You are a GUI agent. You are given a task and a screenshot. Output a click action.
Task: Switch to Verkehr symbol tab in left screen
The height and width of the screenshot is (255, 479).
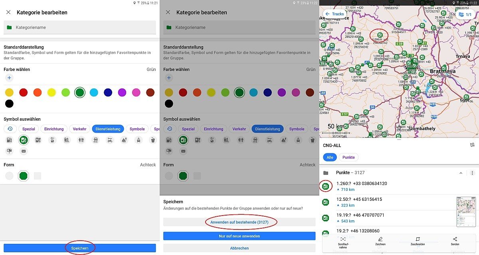[x=79, y=129]
